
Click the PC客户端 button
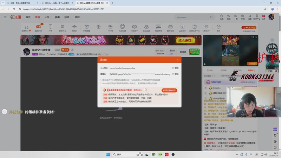point(249,28)
